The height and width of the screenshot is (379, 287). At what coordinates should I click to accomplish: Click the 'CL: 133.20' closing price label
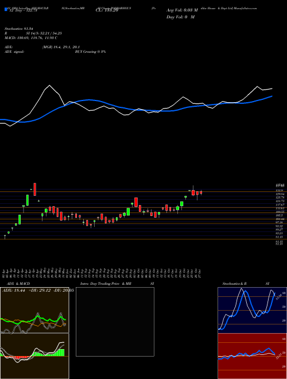coord(107,10)
